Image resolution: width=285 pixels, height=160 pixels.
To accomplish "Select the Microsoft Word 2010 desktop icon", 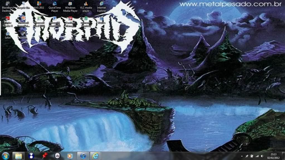I will pos(55,22).
